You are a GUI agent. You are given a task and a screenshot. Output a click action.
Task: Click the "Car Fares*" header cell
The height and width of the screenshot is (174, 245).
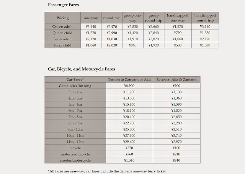75,79
